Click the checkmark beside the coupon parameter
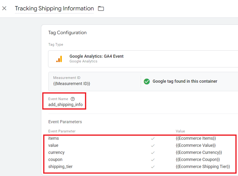 click(x=153, y=160)
